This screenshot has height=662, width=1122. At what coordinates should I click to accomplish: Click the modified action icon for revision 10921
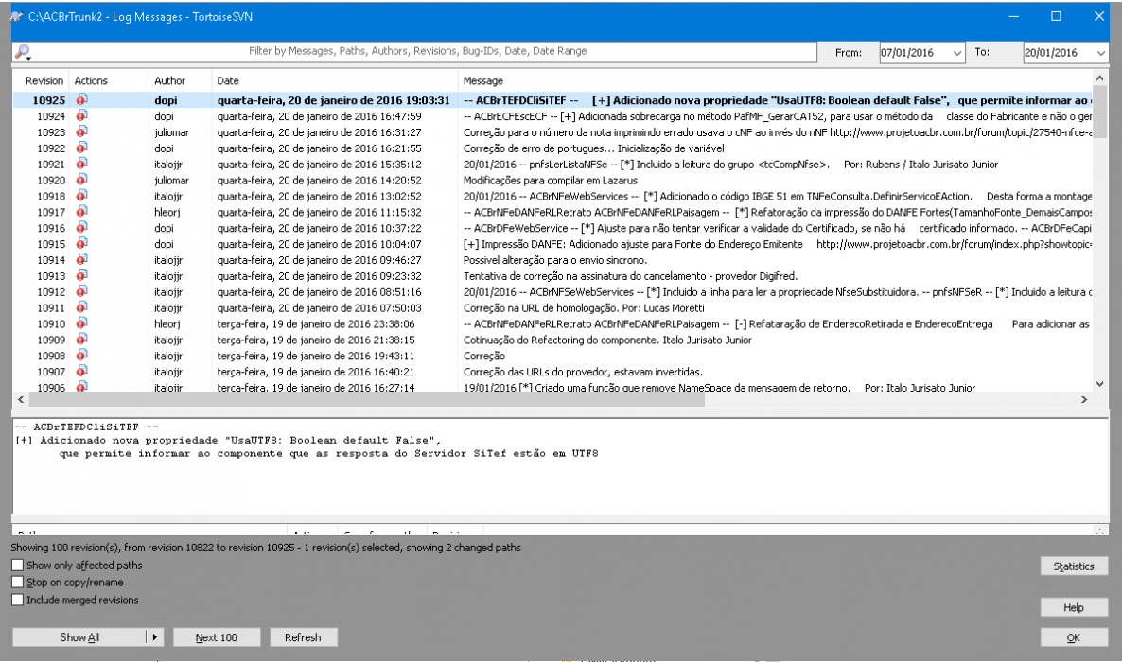[81, 164]
